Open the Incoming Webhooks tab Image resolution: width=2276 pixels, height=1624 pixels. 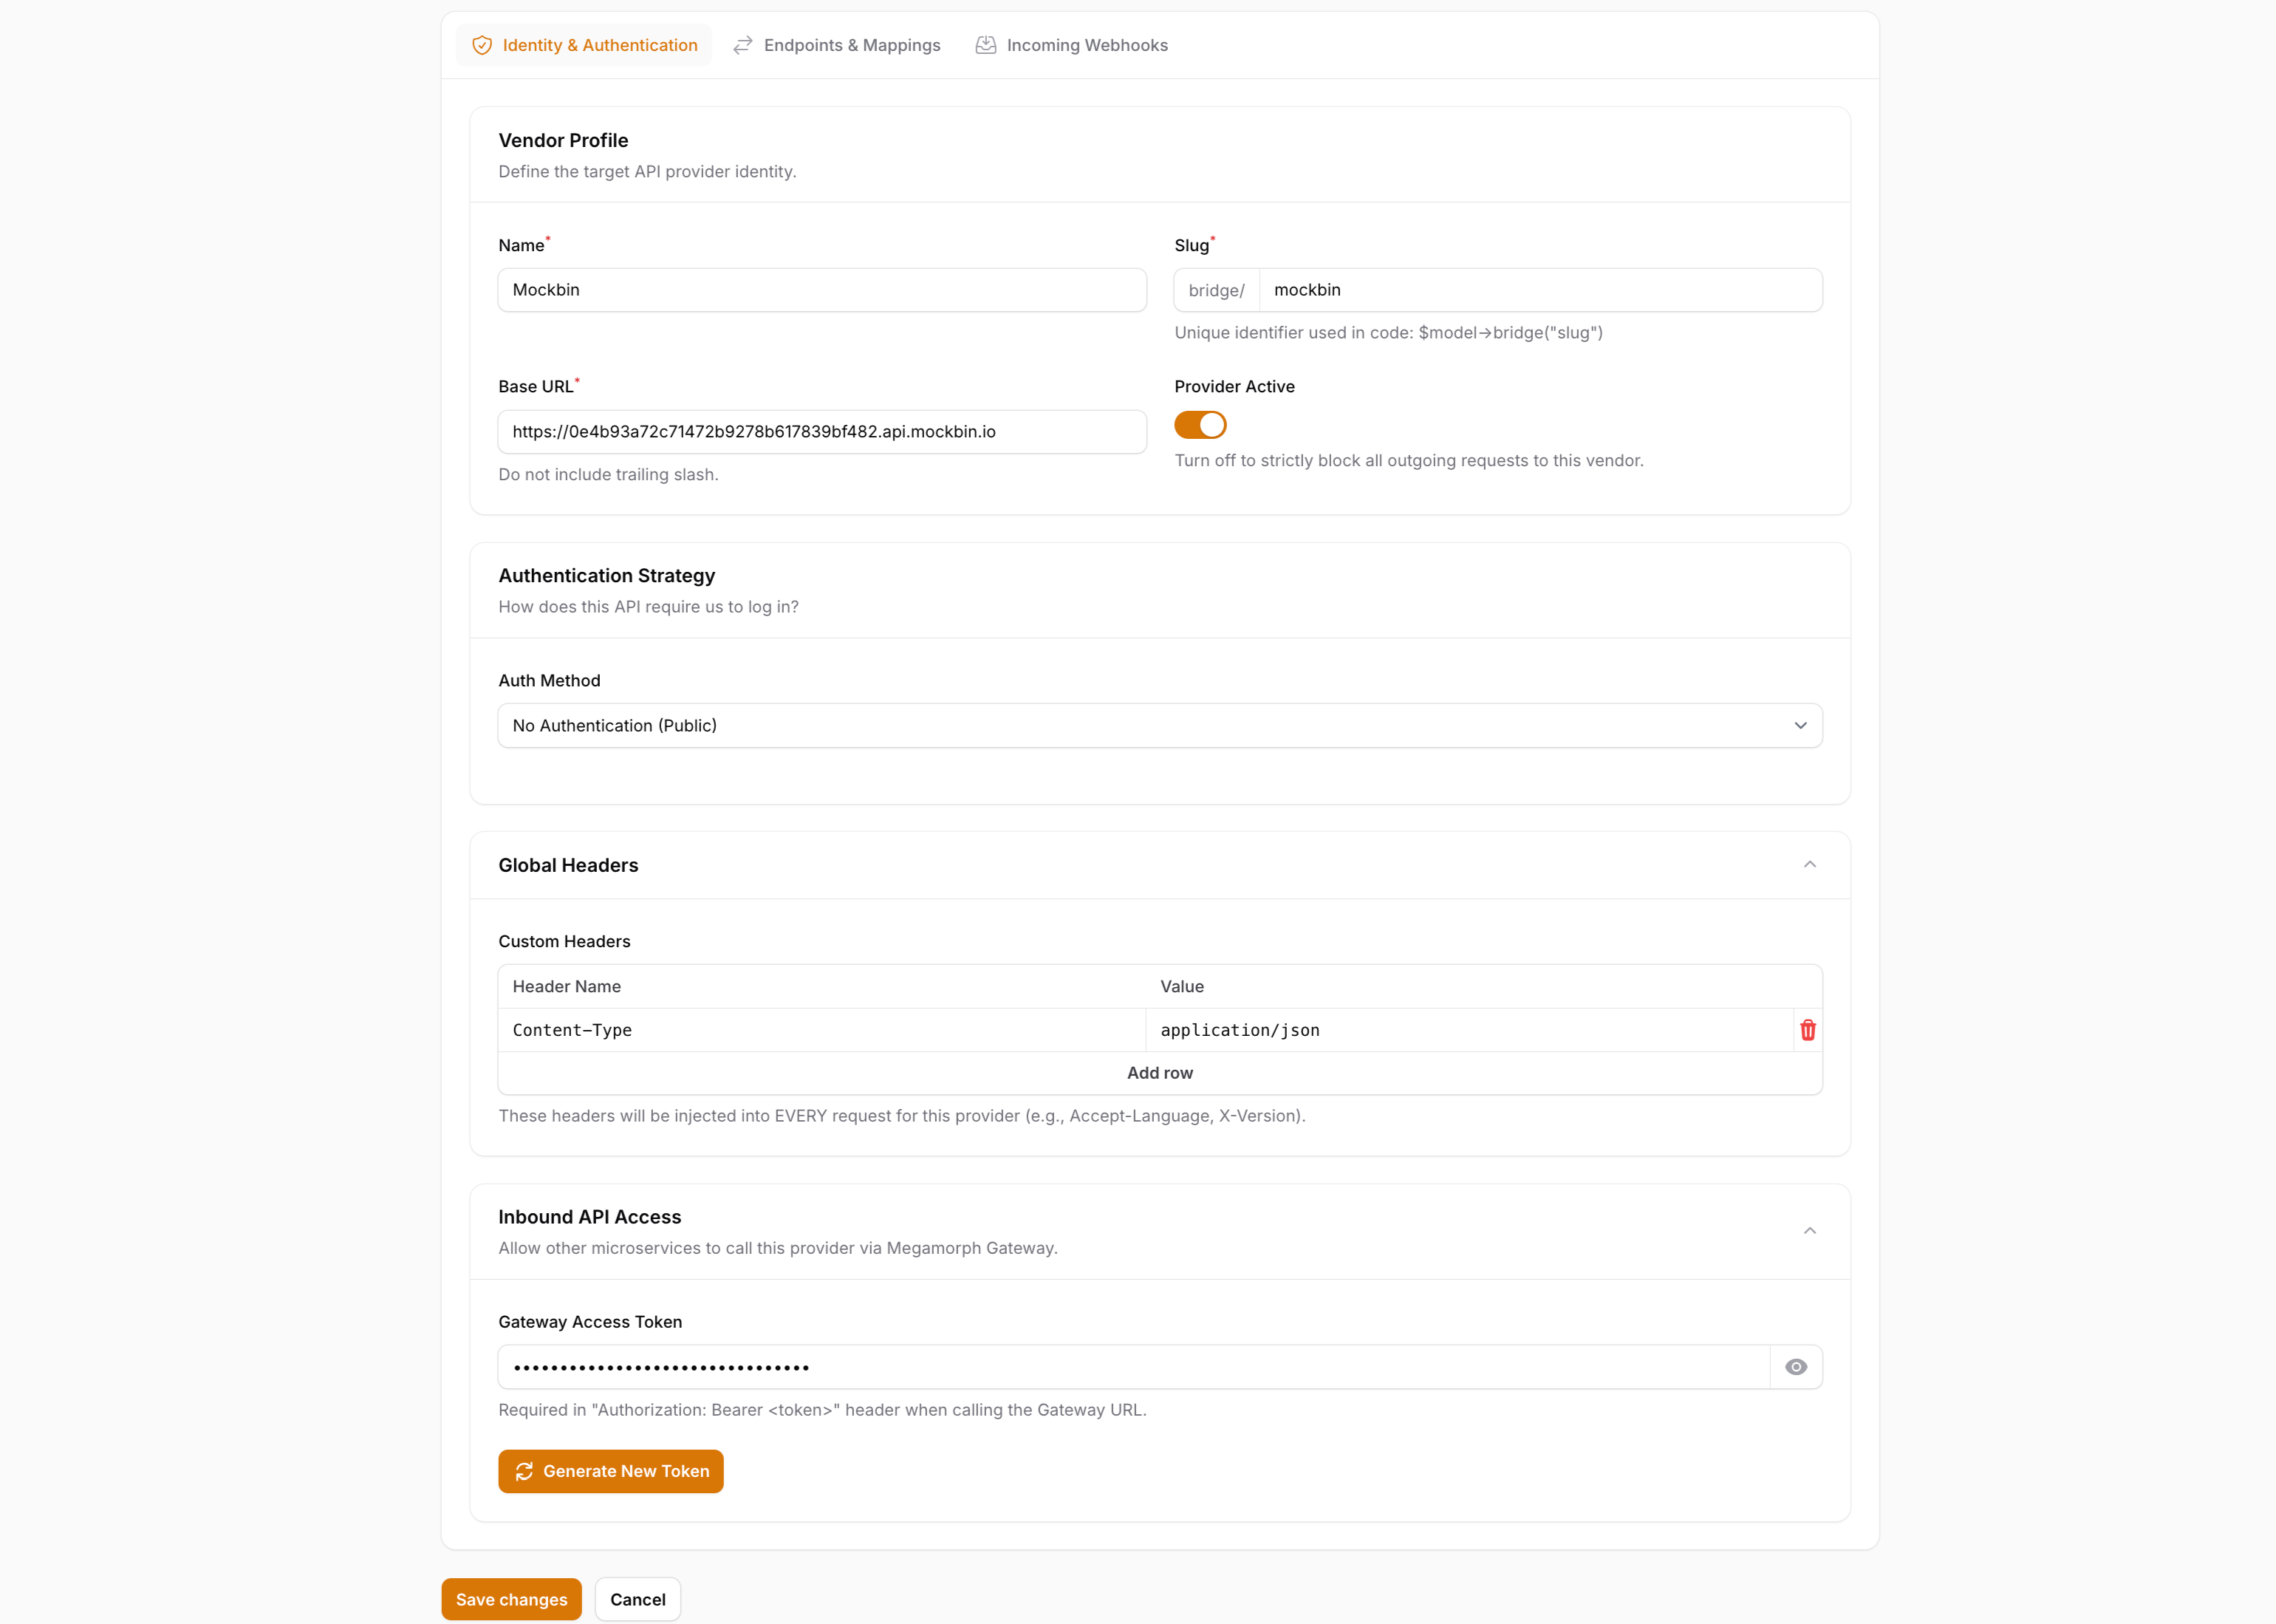coord(1085,45)
